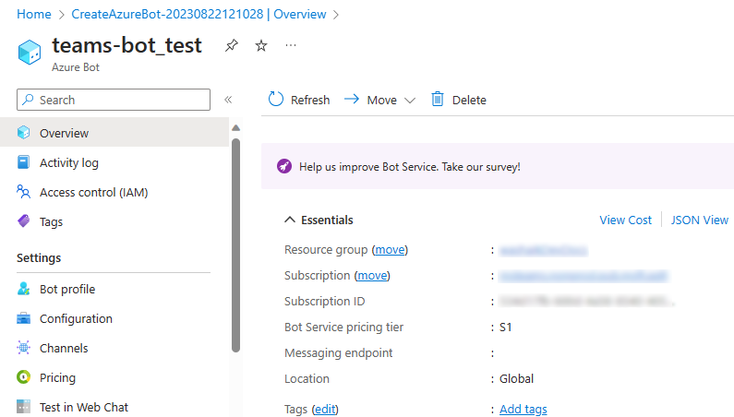Click the Refresh icon in toolbar

276,100
